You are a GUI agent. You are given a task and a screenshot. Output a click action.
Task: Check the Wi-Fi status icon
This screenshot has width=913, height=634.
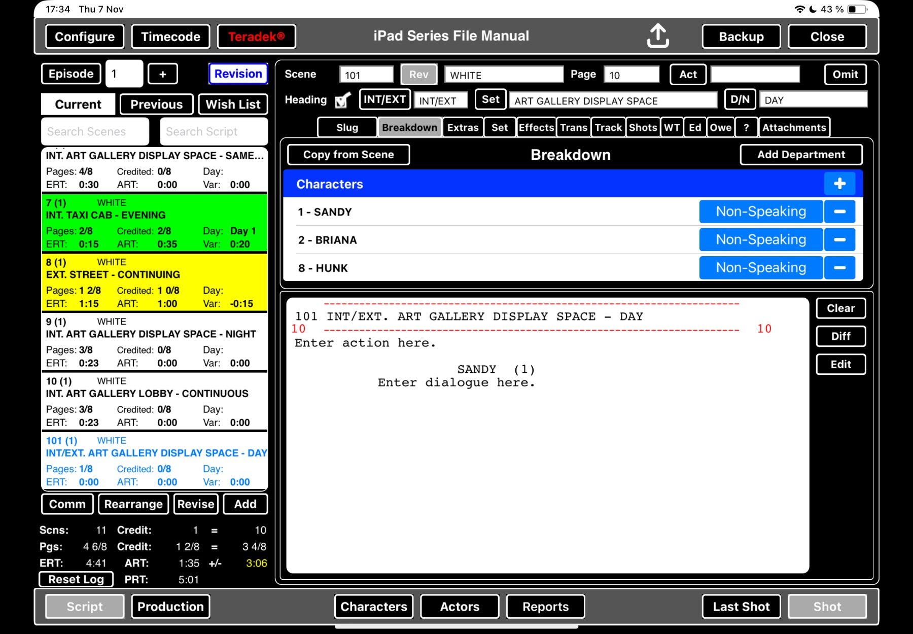(799, 9)
